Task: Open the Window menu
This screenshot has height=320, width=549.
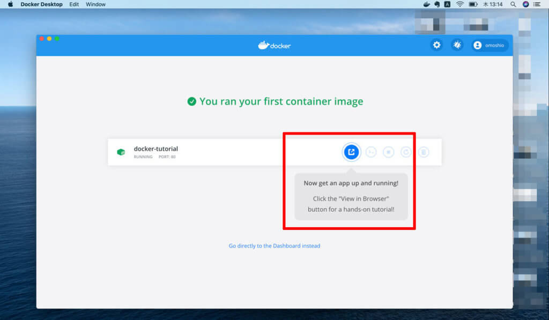Action: coord(95,4)
